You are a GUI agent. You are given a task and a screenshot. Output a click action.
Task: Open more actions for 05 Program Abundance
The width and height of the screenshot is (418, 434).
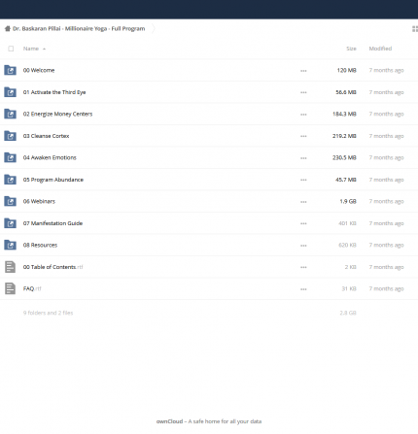tap(303, 180)
